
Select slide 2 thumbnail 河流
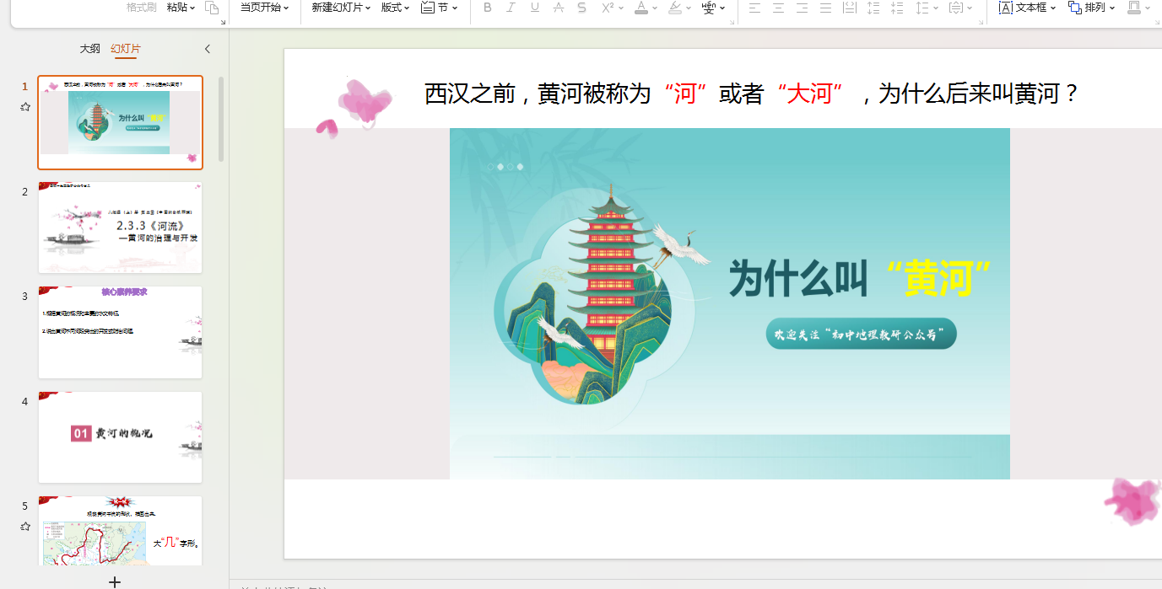tap(121, 228)
